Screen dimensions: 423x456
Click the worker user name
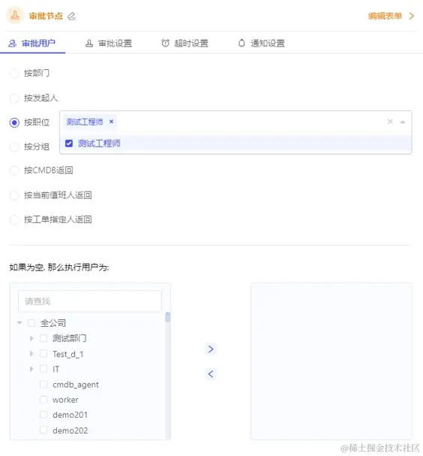pyautogui.click(x=65, y=400)
